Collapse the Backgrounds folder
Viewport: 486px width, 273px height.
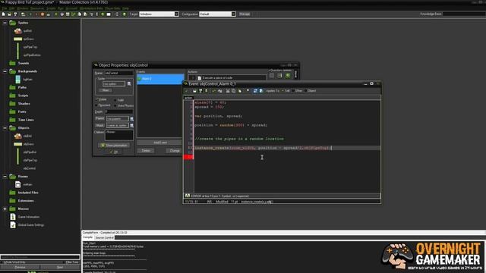[5, 71]
